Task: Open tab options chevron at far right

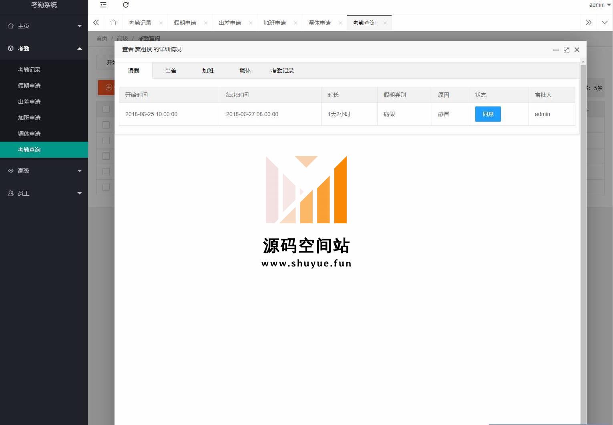Action: (x=605, y=22)
